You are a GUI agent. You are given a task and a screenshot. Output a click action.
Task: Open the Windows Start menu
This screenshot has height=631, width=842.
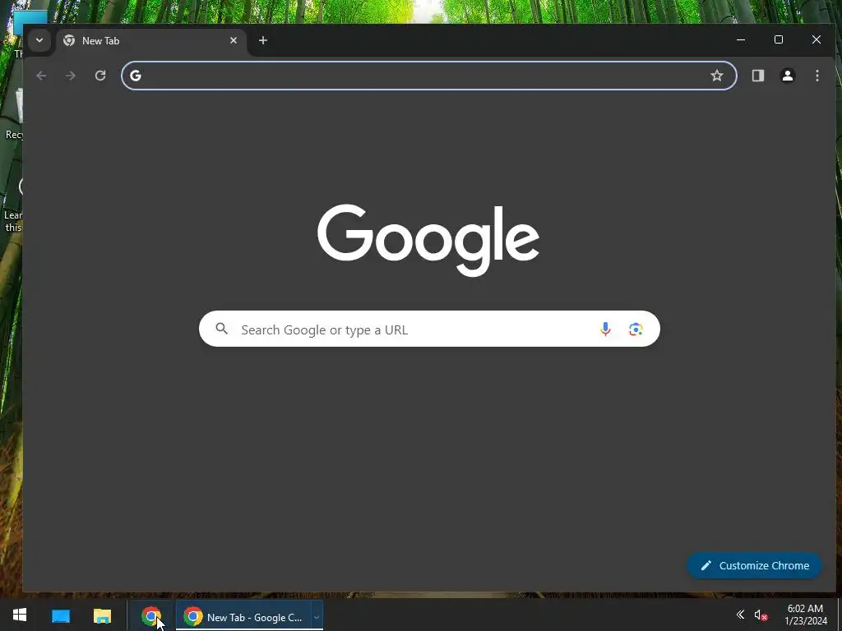pyautogui.click(x=20, y=615)
